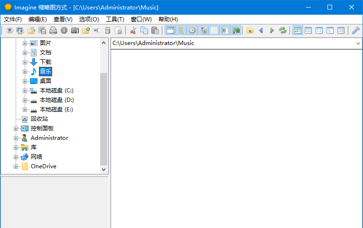Open the path address dropdown arrow

[358, 44]
